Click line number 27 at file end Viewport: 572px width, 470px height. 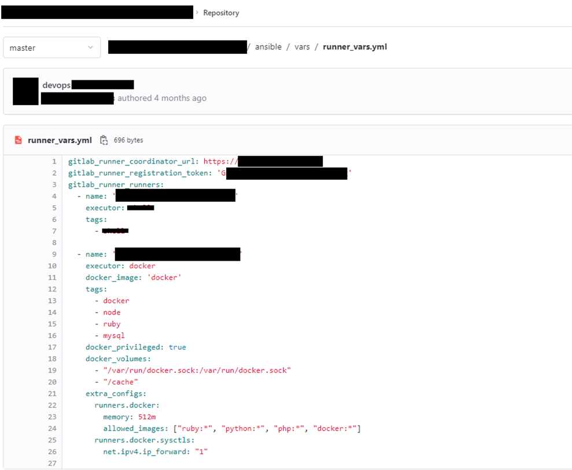click(x=53, y=463)
